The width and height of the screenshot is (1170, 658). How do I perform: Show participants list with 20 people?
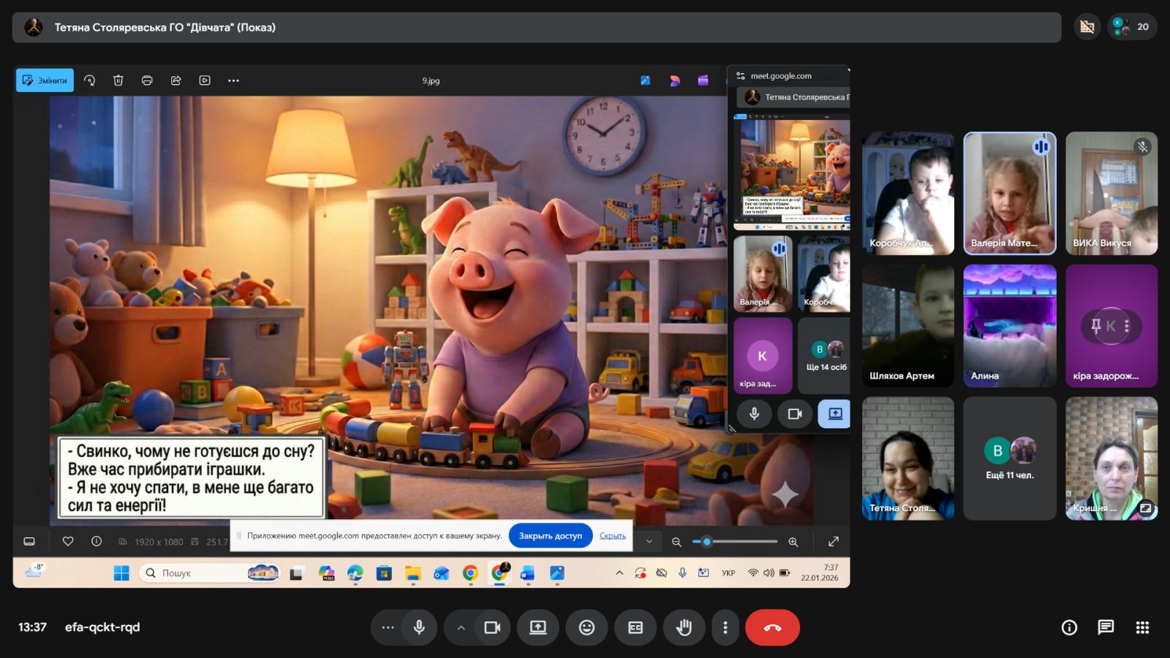click(x=1132, y=27)
